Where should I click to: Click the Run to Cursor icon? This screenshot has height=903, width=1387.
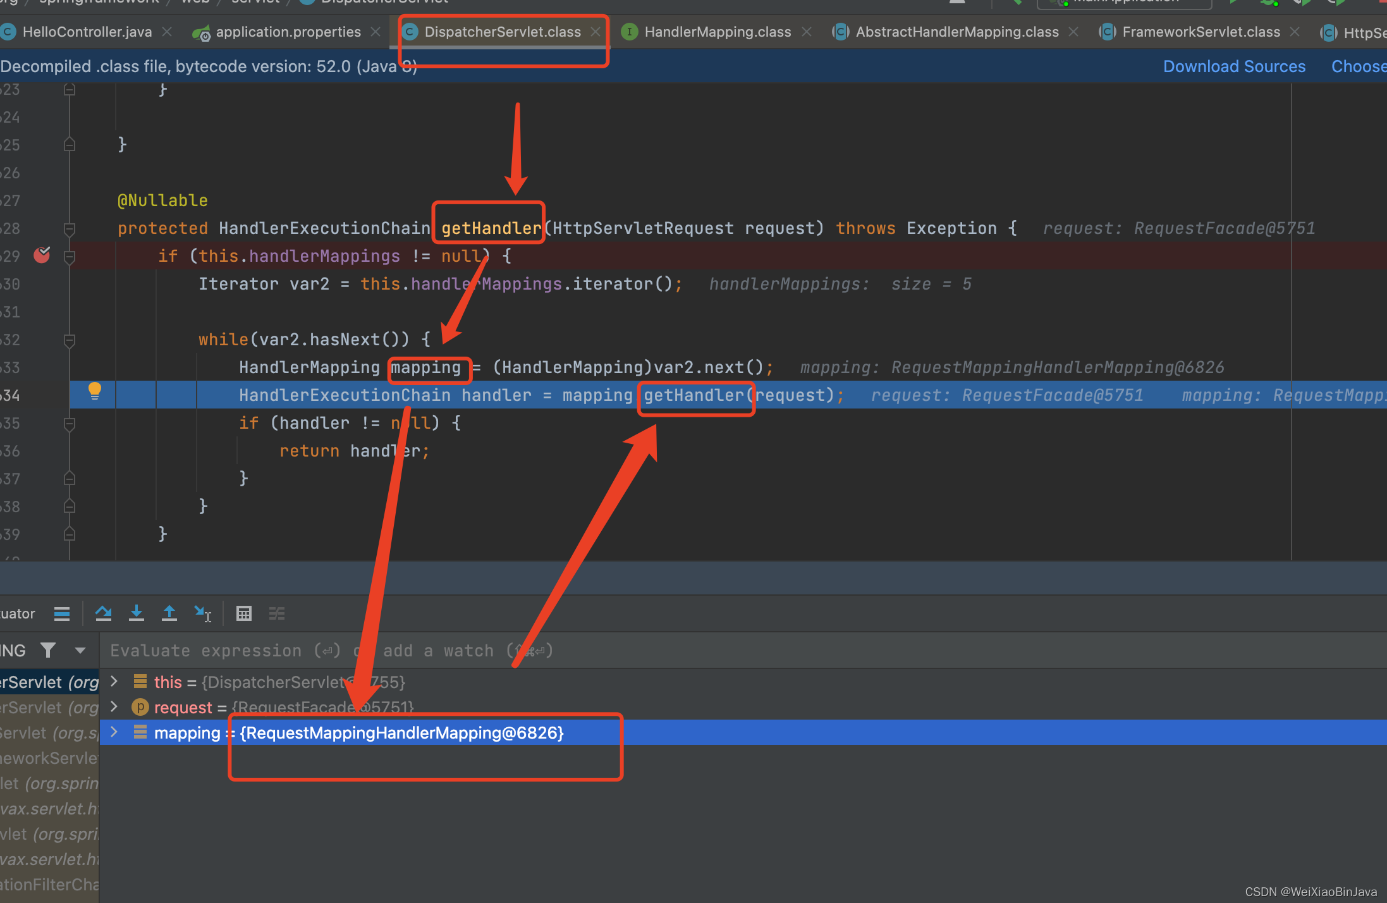pyautogui.click(x=203, y=613)
